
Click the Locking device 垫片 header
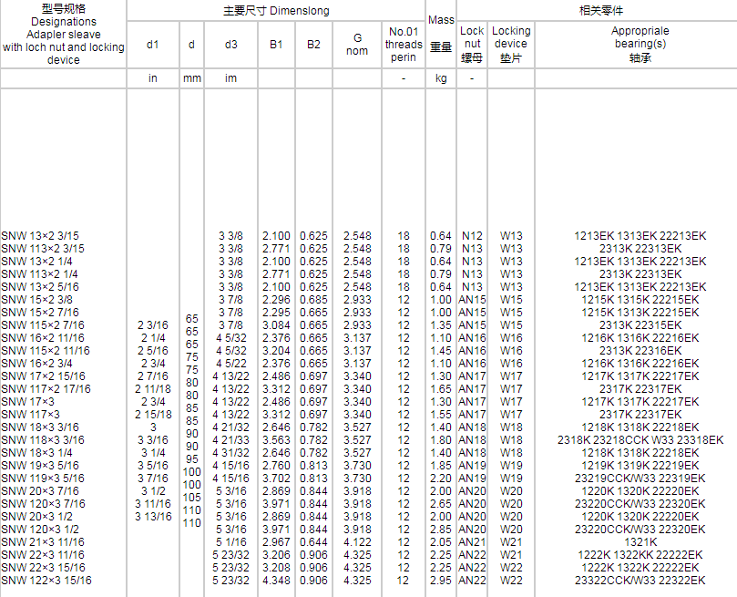tap(511, 44)
